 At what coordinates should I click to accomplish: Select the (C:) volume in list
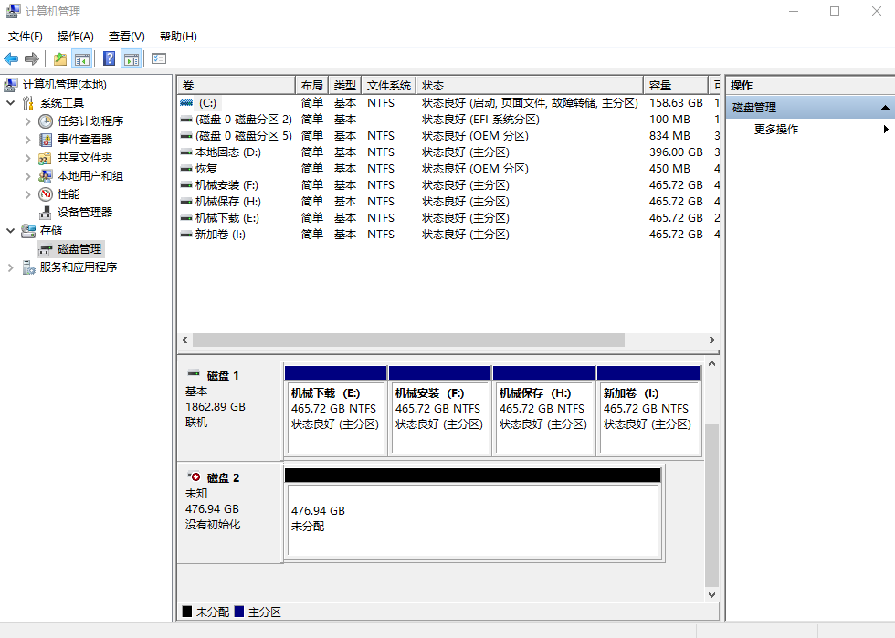(x=207, y=103)
